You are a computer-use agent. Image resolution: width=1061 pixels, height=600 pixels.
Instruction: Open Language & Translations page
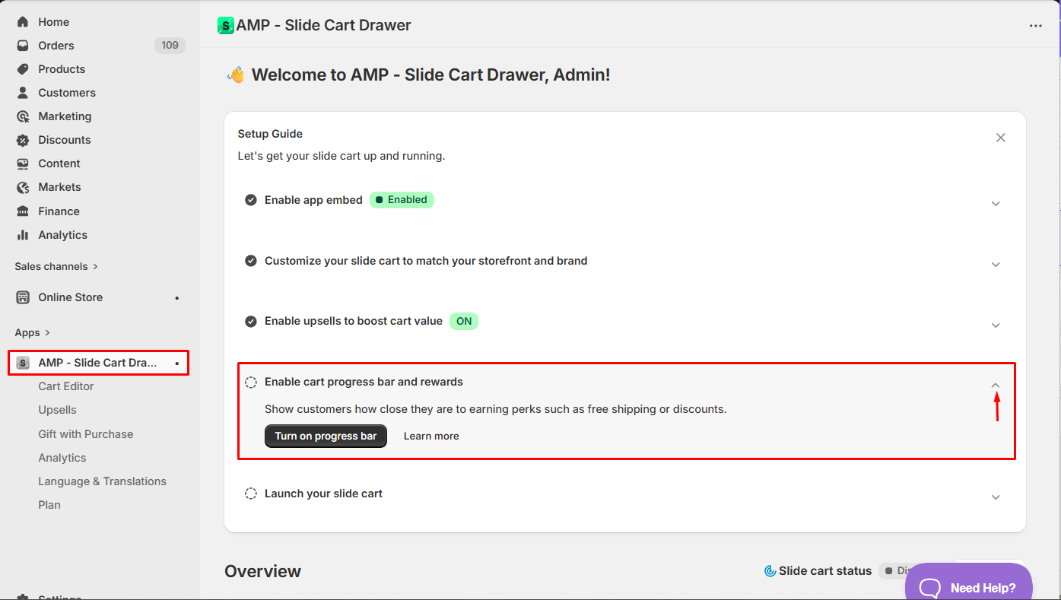tap(103, 481)
